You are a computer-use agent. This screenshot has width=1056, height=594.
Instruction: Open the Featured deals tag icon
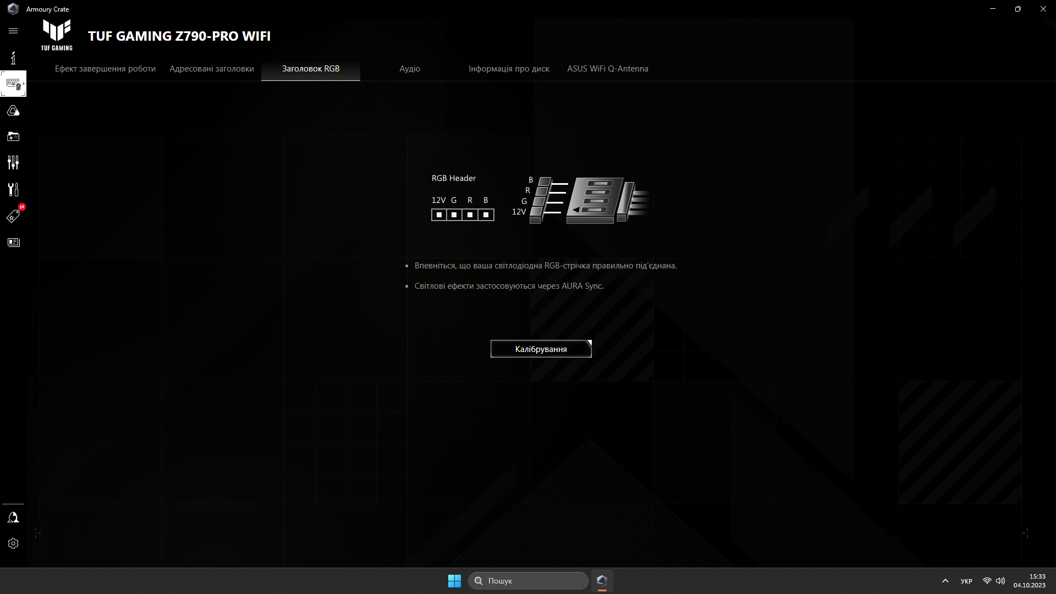(x=13, y=216)
